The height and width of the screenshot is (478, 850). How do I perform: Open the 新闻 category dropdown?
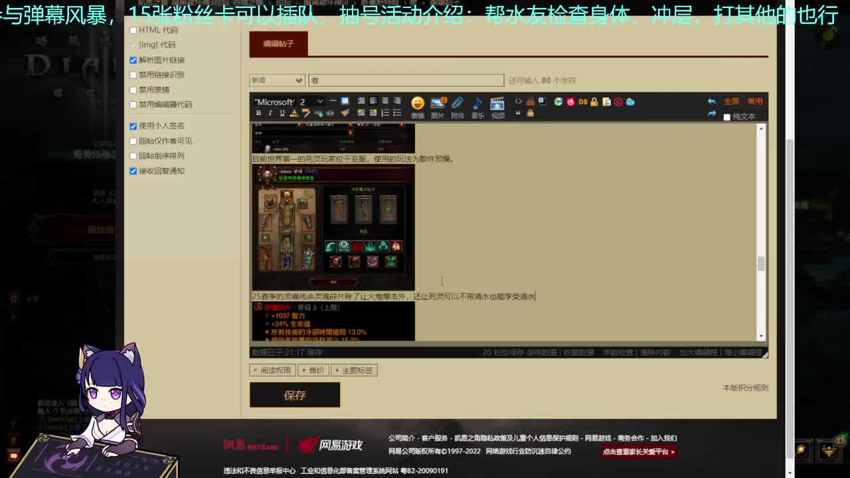(277, 80)
